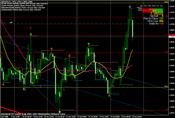Click the small 'sell' label
Viewport: 175px width, 118px height.
click(11, 22)
